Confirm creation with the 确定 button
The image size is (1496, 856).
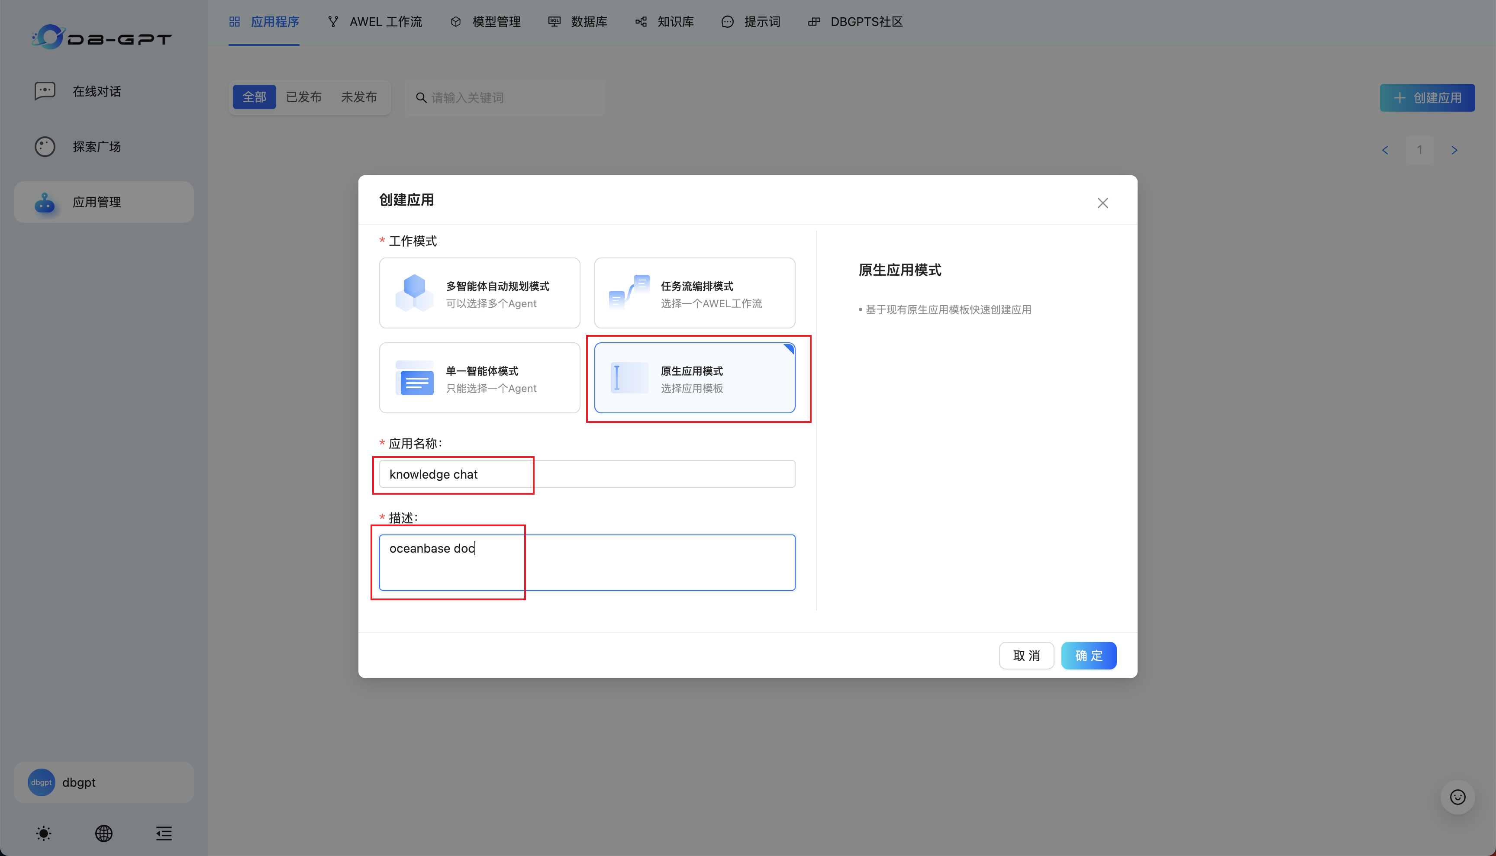tap(1089, 656)
